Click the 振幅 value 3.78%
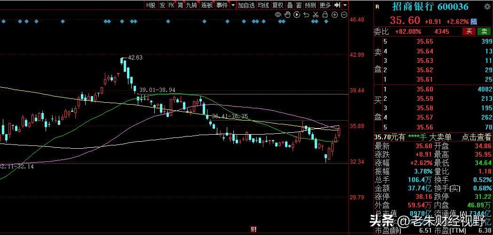The image size is (493, 235). point(423,171)
